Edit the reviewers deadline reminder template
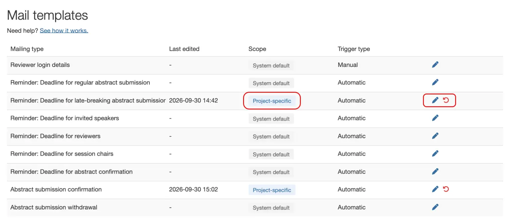510x223 pixels. click(435, 136)
